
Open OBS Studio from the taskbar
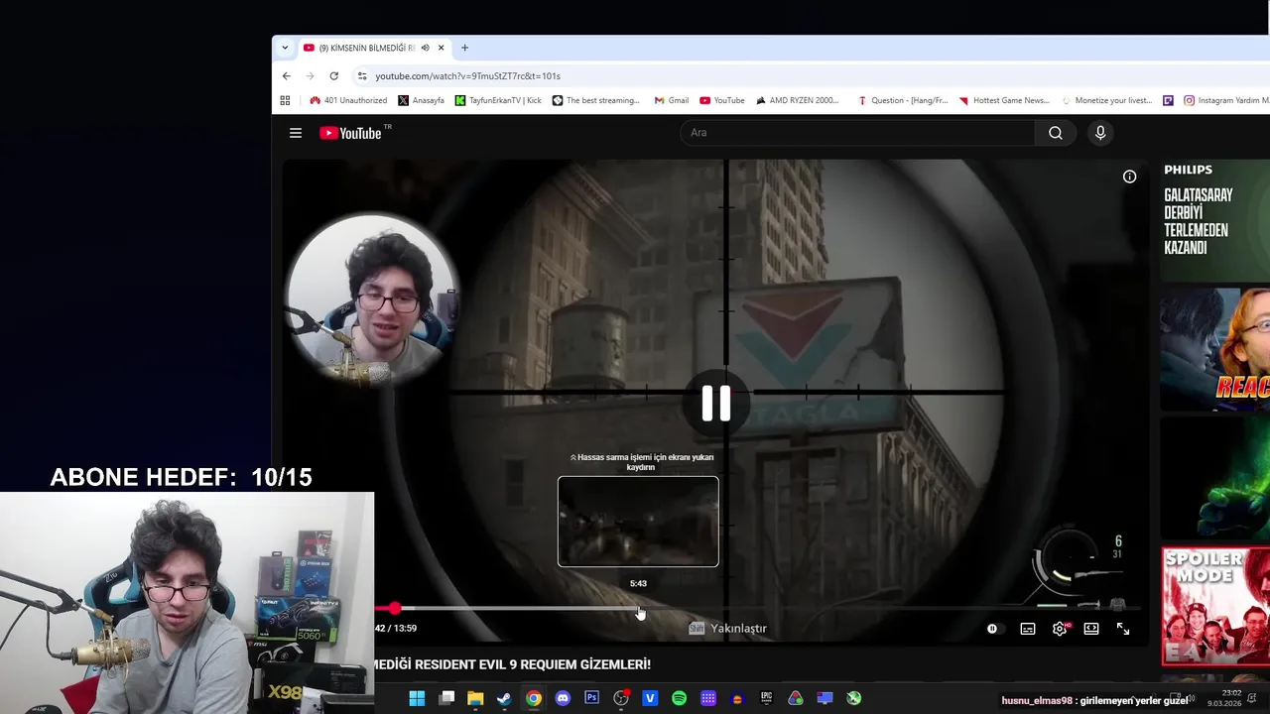tap(621, 698)
